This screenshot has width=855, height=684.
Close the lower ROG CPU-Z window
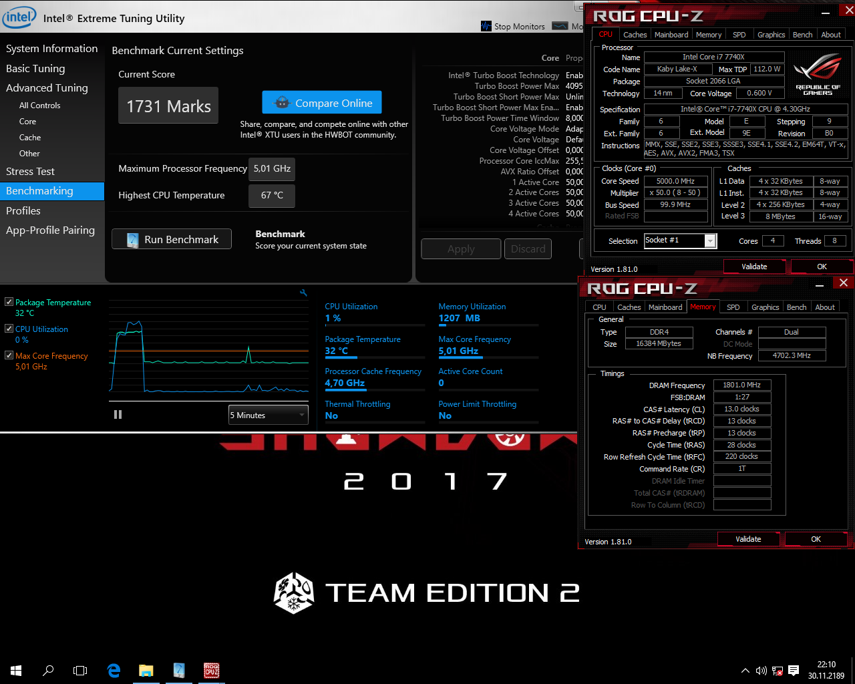[x=844, y=283]
